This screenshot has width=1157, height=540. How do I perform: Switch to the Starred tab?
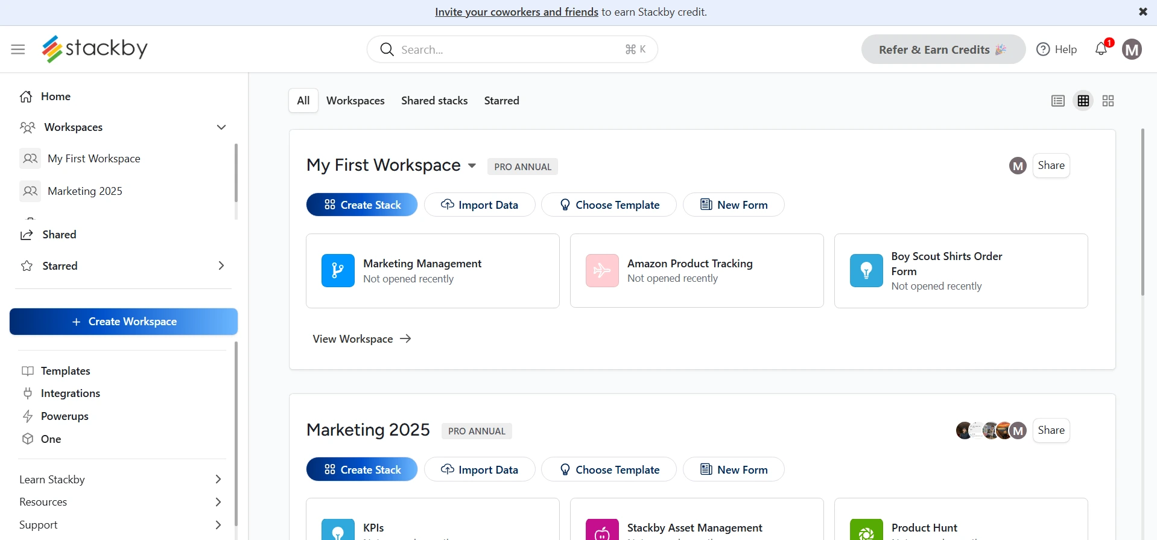(501, 101)
